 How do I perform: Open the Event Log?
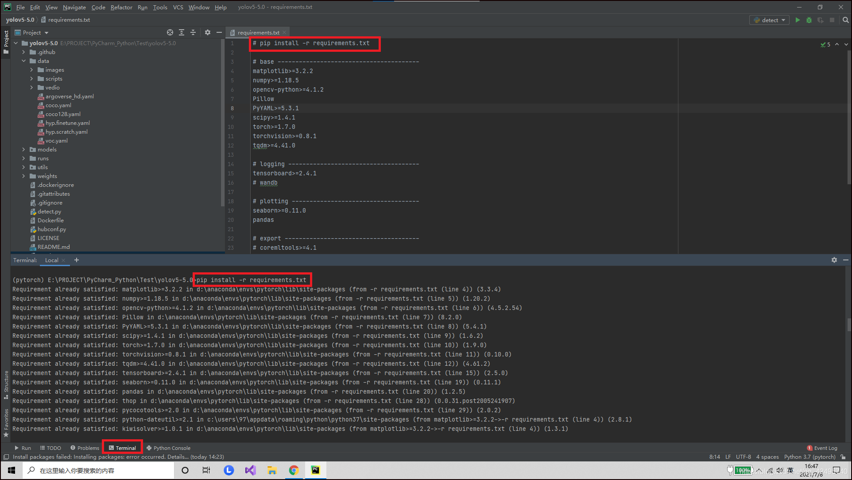822,448
